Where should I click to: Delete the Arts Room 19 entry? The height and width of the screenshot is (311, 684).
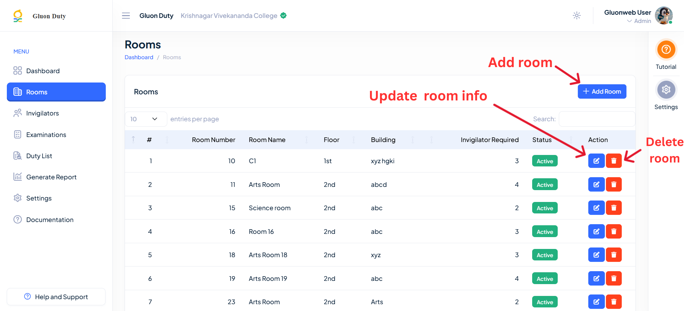614,278
